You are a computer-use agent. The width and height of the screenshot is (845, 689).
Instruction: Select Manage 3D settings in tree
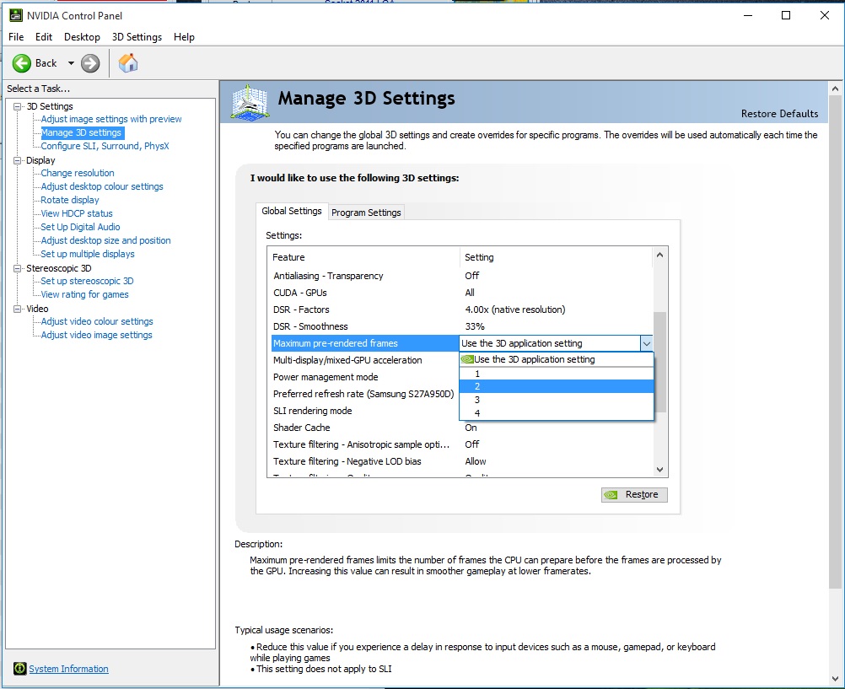click(x=81, y=132)
